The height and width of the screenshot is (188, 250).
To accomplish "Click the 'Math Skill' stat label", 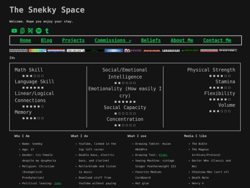I will 29,70.
